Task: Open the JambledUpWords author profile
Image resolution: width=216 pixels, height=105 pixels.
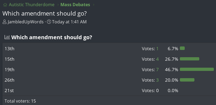Action: click(26, 22)
